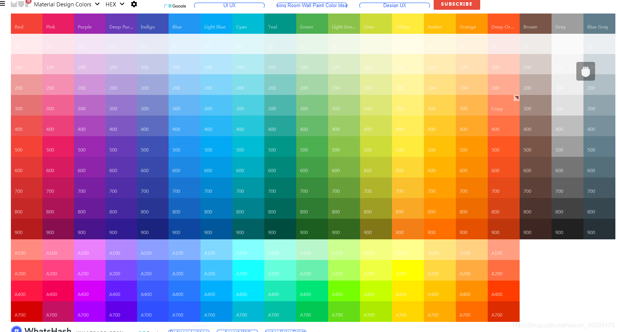Image resolution: width=618 pixels, height=332 pixels.
Task: Open the hamburger menu
Action: click(x=2, y=4)
